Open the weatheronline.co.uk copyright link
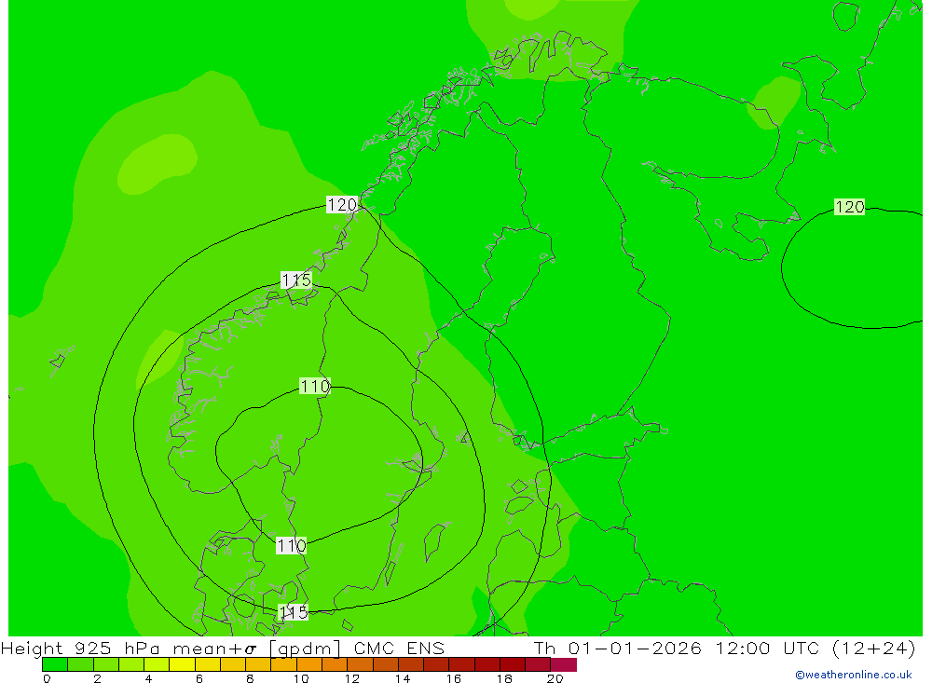The height and width of the screenshot is (683, 932). click(853, 675)
